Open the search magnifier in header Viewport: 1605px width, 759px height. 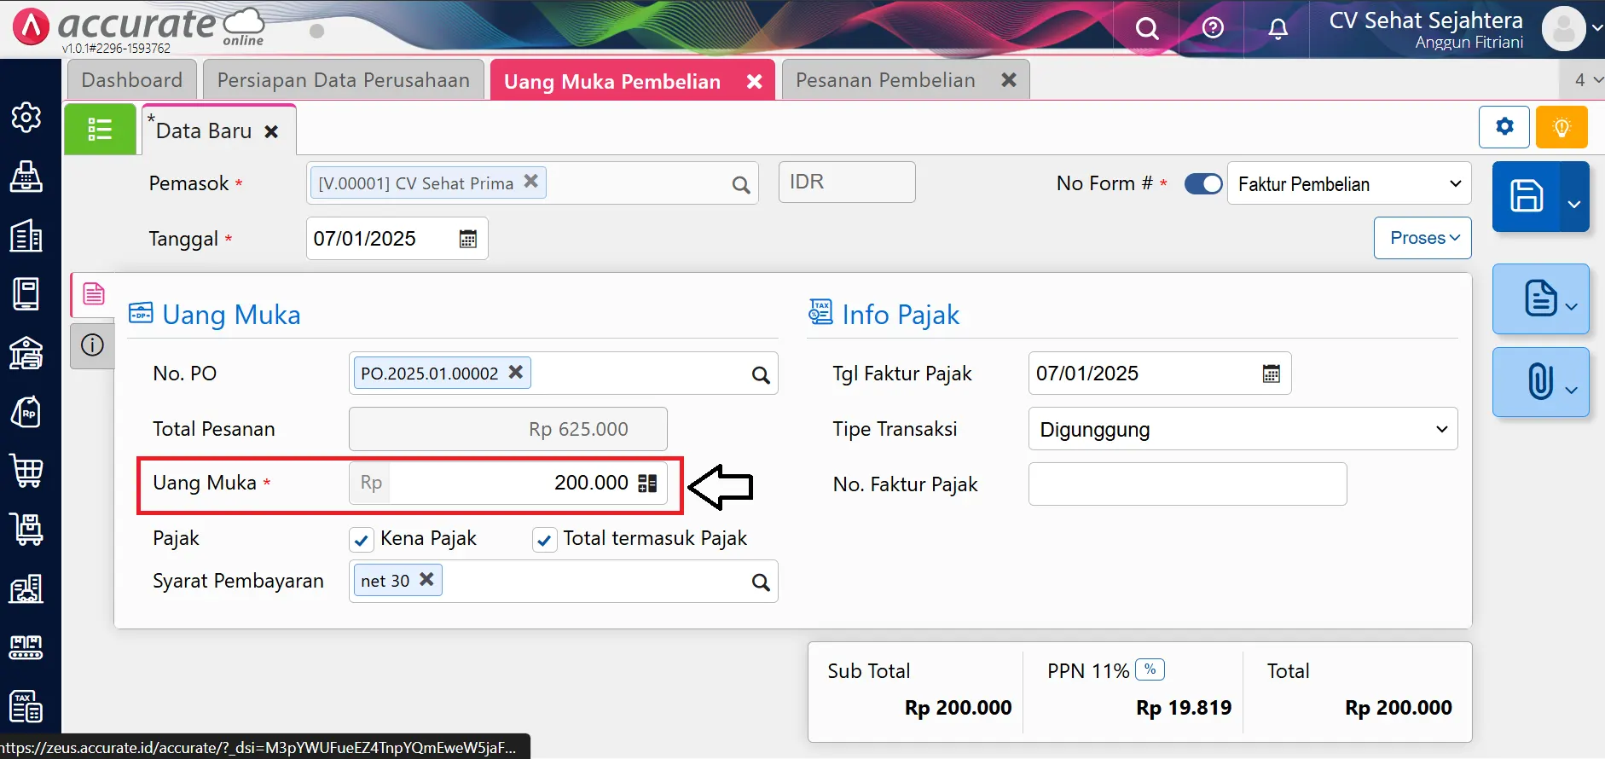1148,29
